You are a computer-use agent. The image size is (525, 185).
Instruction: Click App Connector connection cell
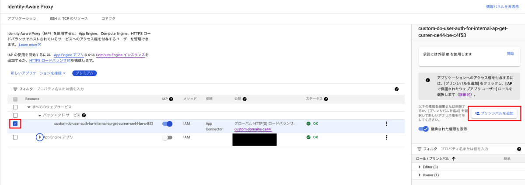tap(214, 127)
